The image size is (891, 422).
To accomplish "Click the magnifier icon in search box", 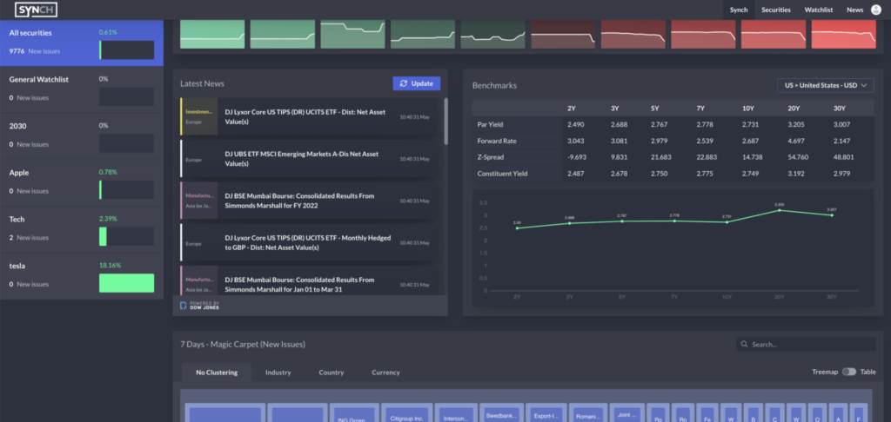I will (x=744, y=345).
